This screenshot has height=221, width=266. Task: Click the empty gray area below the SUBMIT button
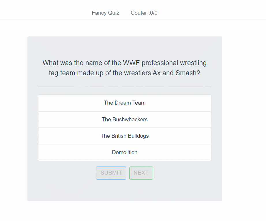[x=111, y=190]
